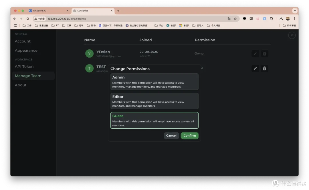The width and height of the screenshot is (309, 190).
Task: Open the 工作 bookmark folder
Action: (x=27, y=26)
